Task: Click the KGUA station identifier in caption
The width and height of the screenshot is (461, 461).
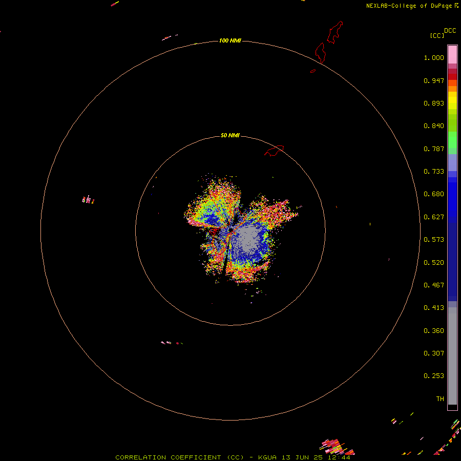Action: point(267,457)
